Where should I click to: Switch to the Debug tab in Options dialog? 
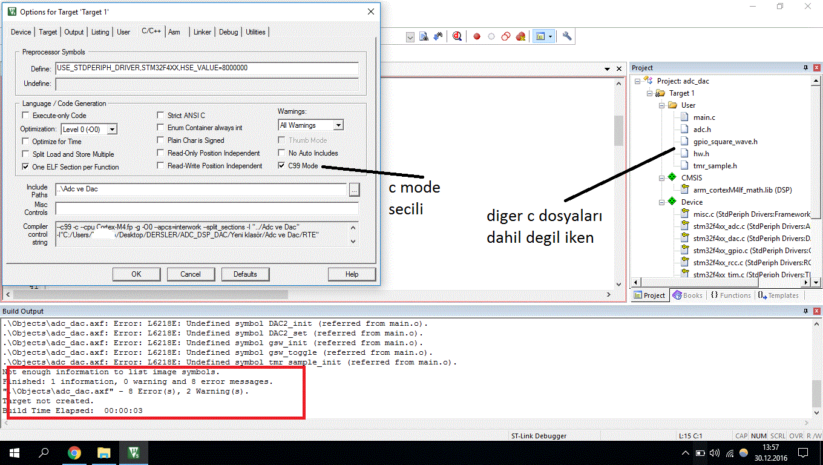[229, 32]
